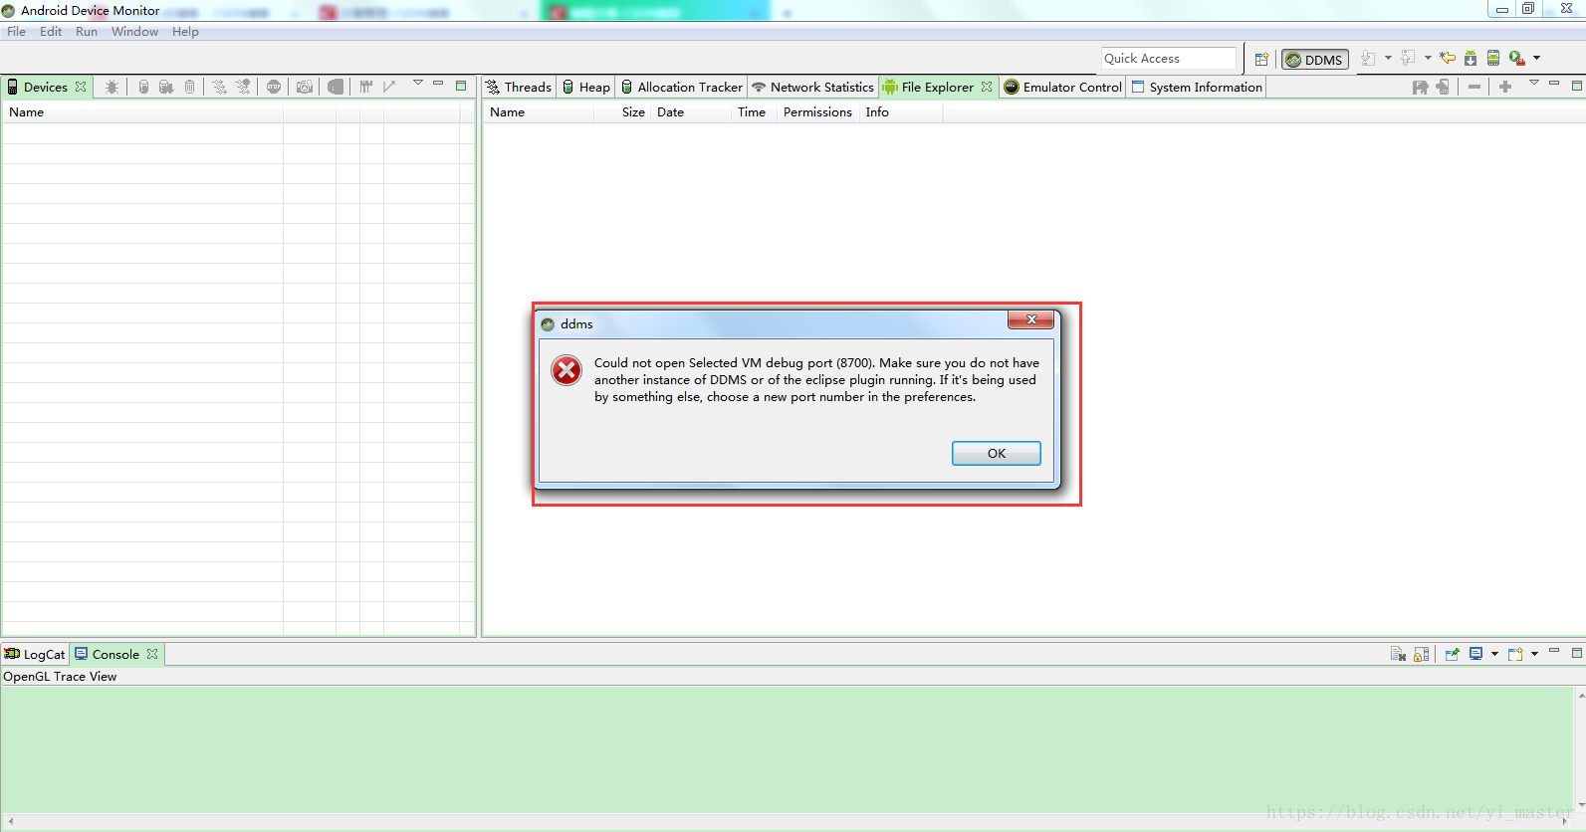Select the DDMS perspective button
Viewport: 1586px width, 832px height.
(1314, 60)
